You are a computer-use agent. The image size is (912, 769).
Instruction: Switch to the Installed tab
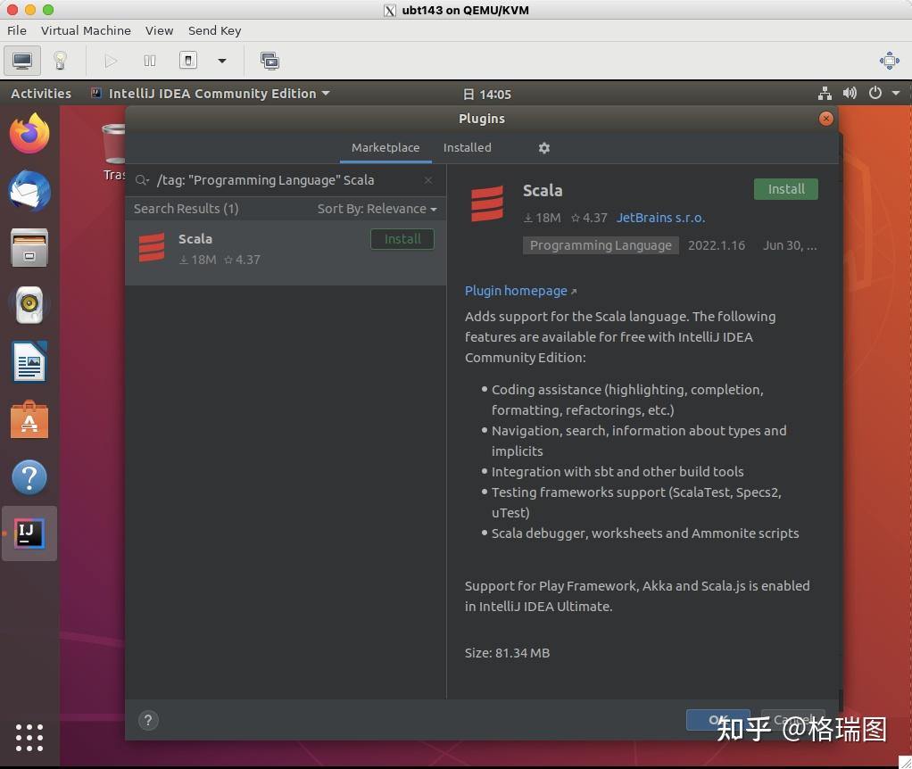pos(467,148)
